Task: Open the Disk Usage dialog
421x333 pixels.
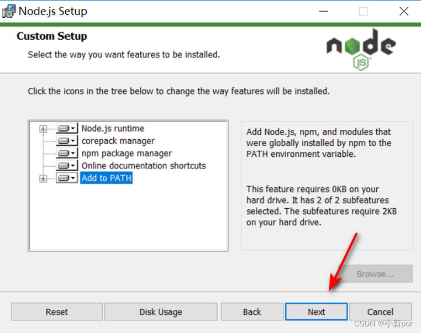Action: (x=161, y=312)
